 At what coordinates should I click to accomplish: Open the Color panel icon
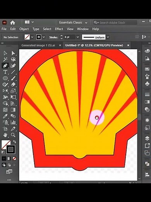(147, 51)
